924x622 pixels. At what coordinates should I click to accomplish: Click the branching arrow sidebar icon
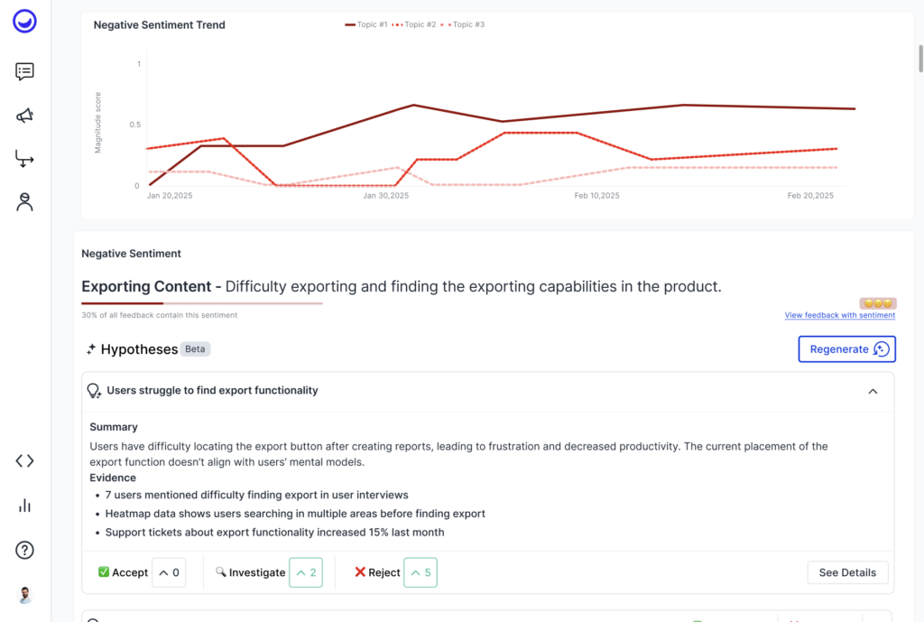(x=25, y=159)
